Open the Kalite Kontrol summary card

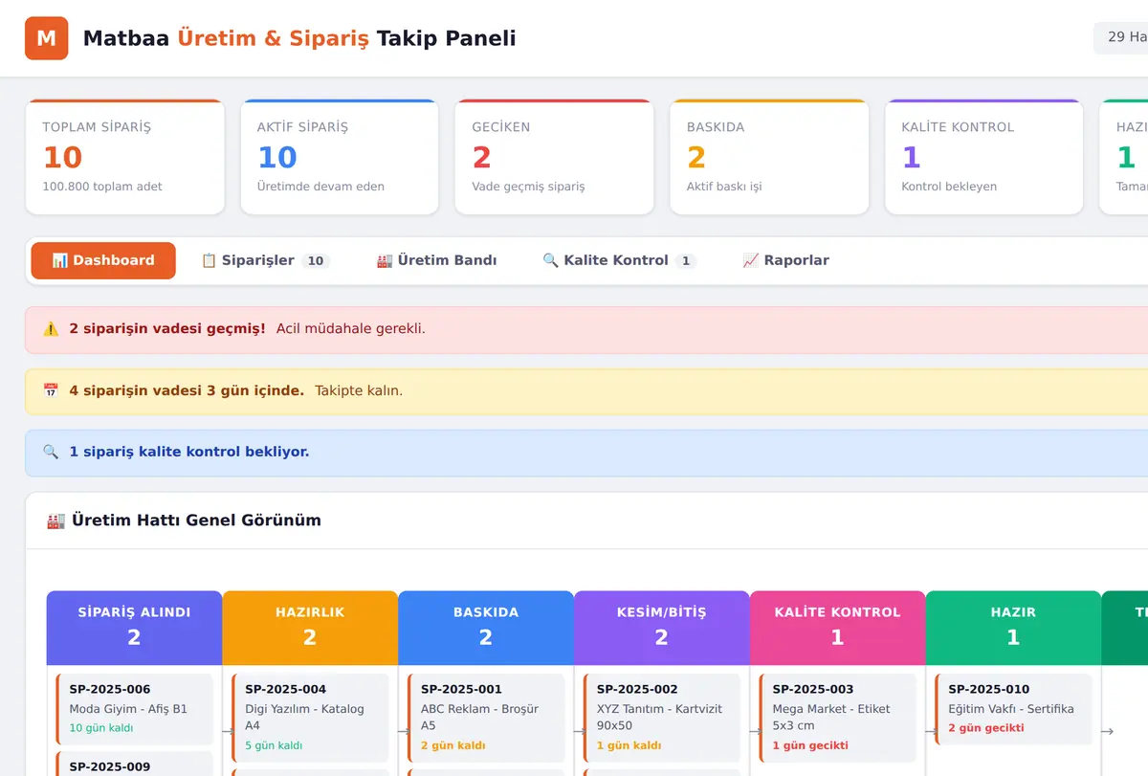click(984, 157)
